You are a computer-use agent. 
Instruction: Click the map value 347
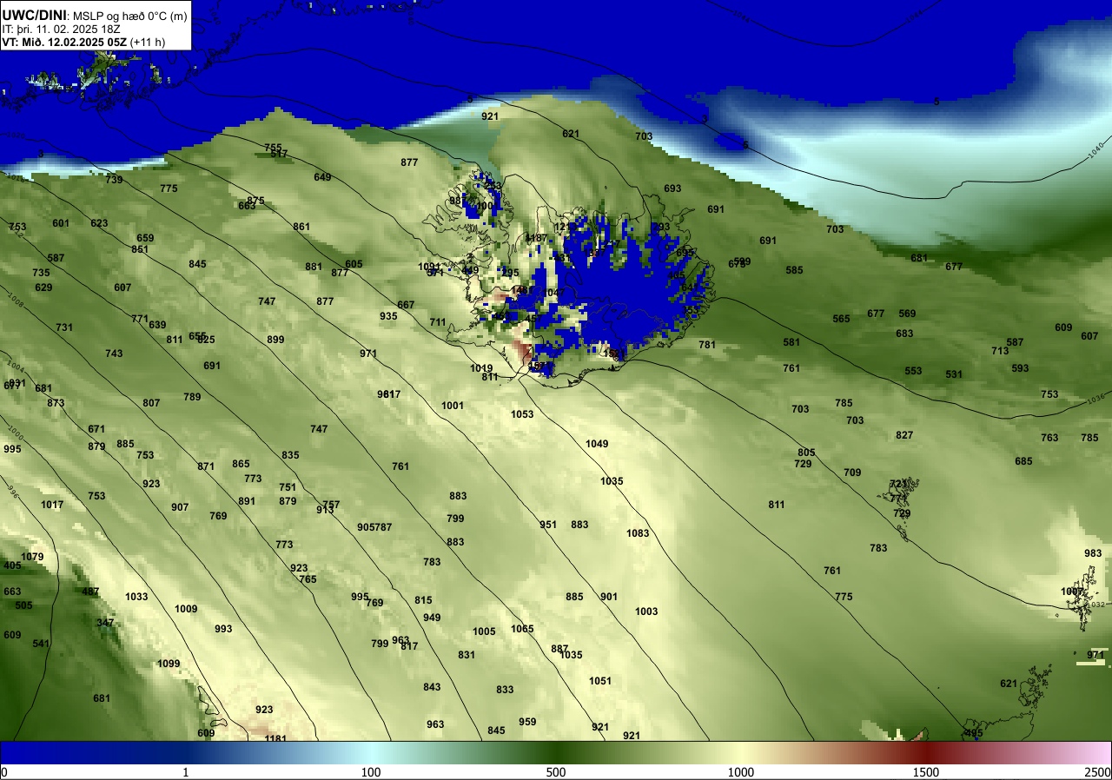point(105,623)
